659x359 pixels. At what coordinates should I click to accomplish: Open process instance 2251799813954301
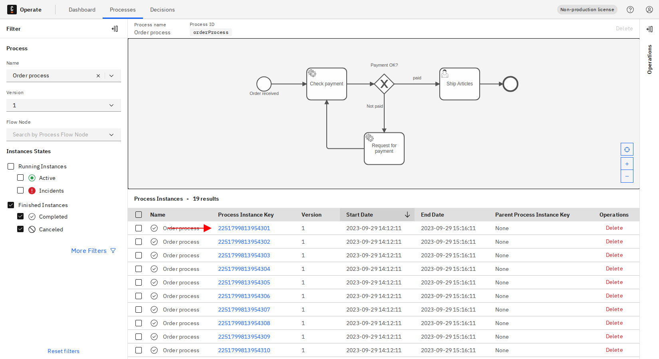pyautogui.click(x=244, y=228)
